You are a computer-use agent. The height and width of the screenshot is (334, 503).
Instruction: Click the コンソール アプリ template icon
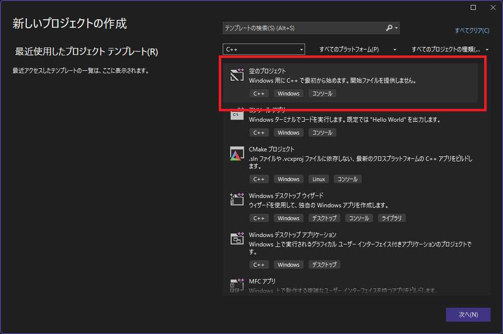237,114
